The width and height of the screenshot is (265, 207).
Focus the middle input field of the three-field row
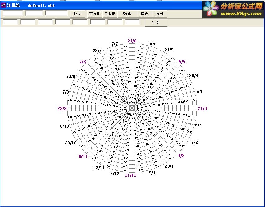34,13
